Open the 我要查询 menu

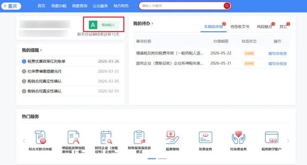[x=80, y=6]
